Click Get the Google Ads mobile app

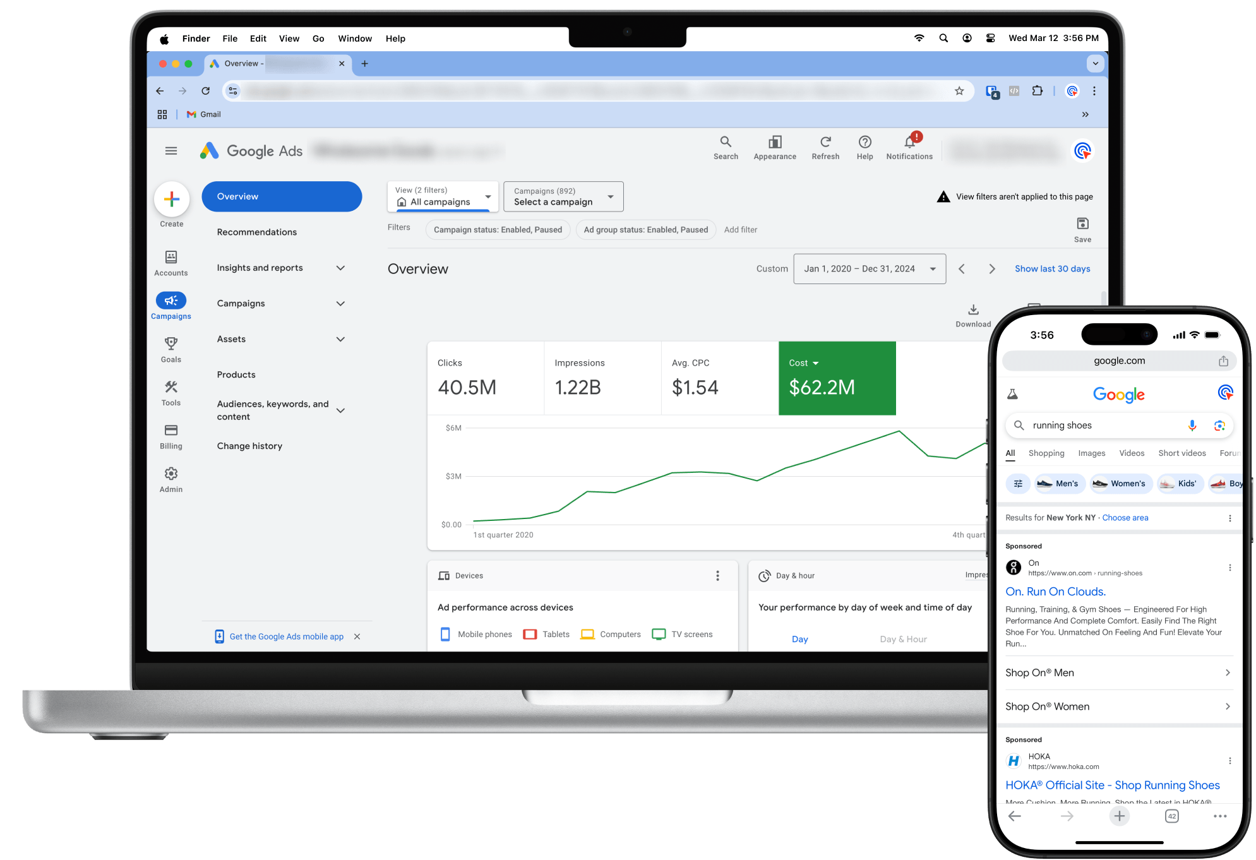tap(286, 637)
